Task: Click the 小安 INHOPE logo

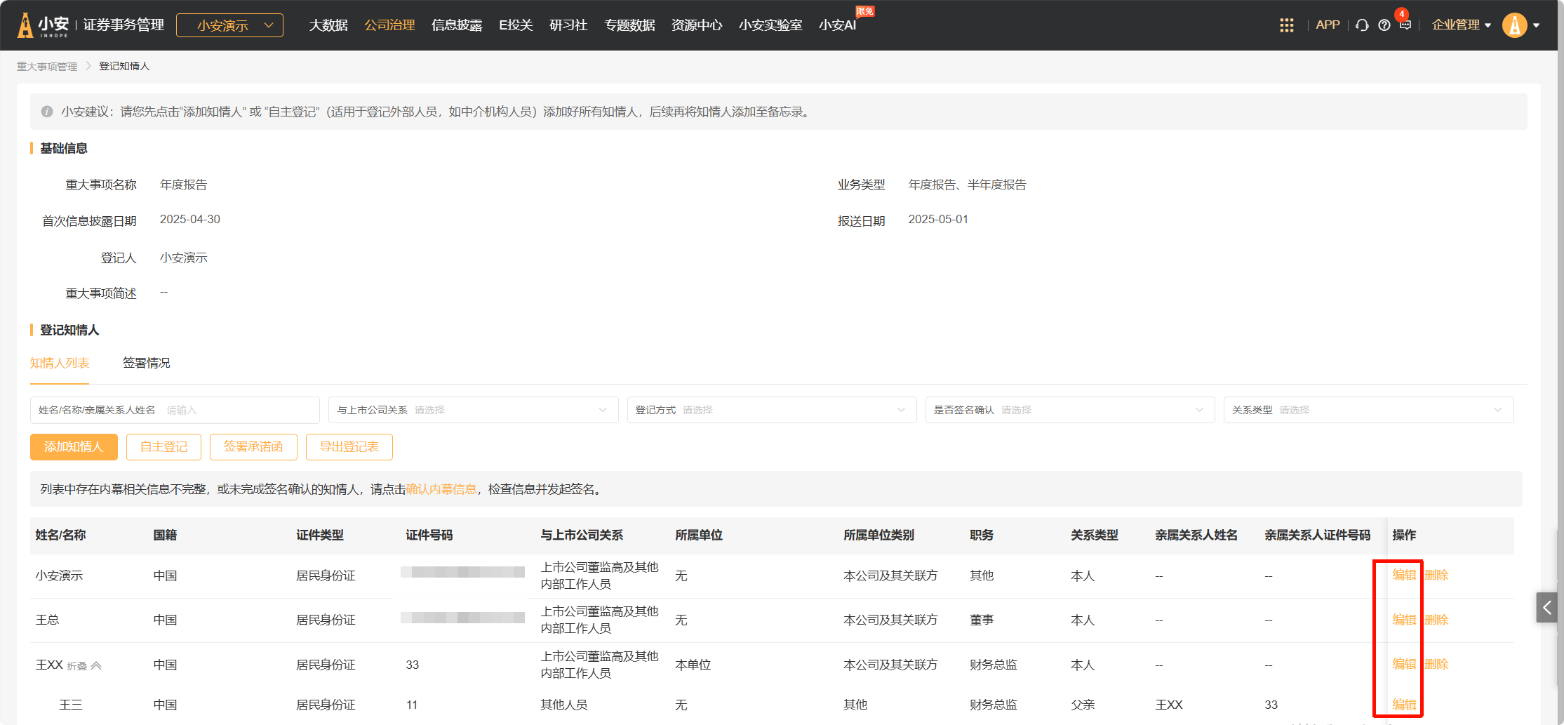Action: (44, 25)
